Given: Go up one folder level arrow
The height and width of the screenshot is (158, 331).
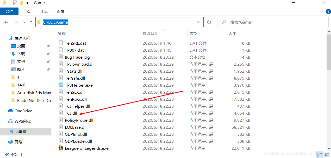Looking at the screenshot, I should (x=31, y=23).
